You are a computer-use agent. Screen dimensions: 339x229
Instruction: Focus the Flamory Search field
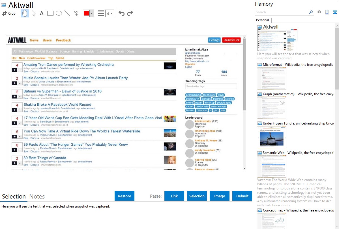pyautogui.click(x=282, y=12)
